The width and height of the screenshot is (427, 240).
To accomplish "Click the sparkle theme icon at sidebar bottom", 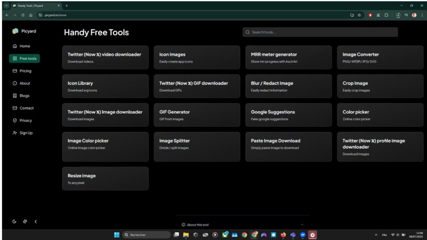I will coord(25,222).
